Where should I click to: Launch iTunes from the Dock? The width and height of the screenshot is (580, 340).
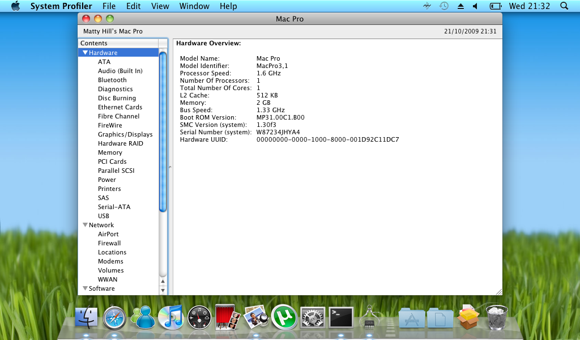(171, 317)
